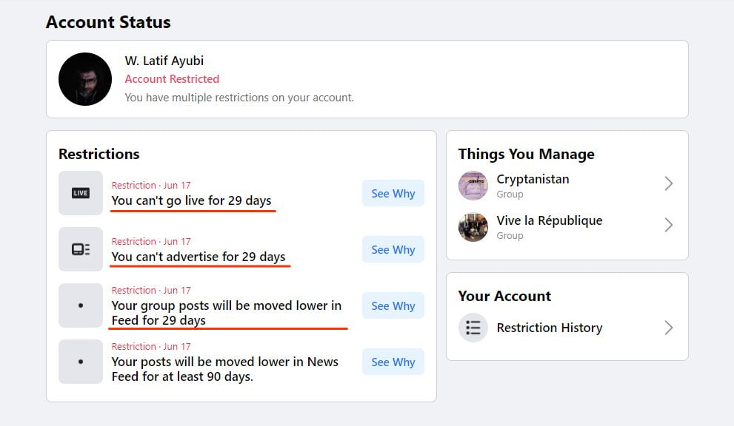This screenshot has height=426, width=734.
Task: Click the Restriction History list icon
Action: (x=473, y=328)
